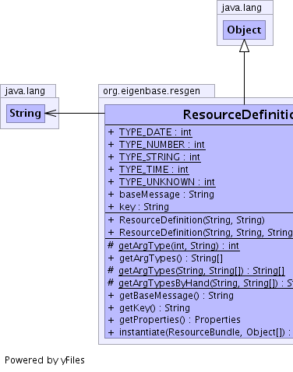Image resolution: width=293 pixels, height=372 pixels.
Task: Click the Object class node
Action: 244,30
